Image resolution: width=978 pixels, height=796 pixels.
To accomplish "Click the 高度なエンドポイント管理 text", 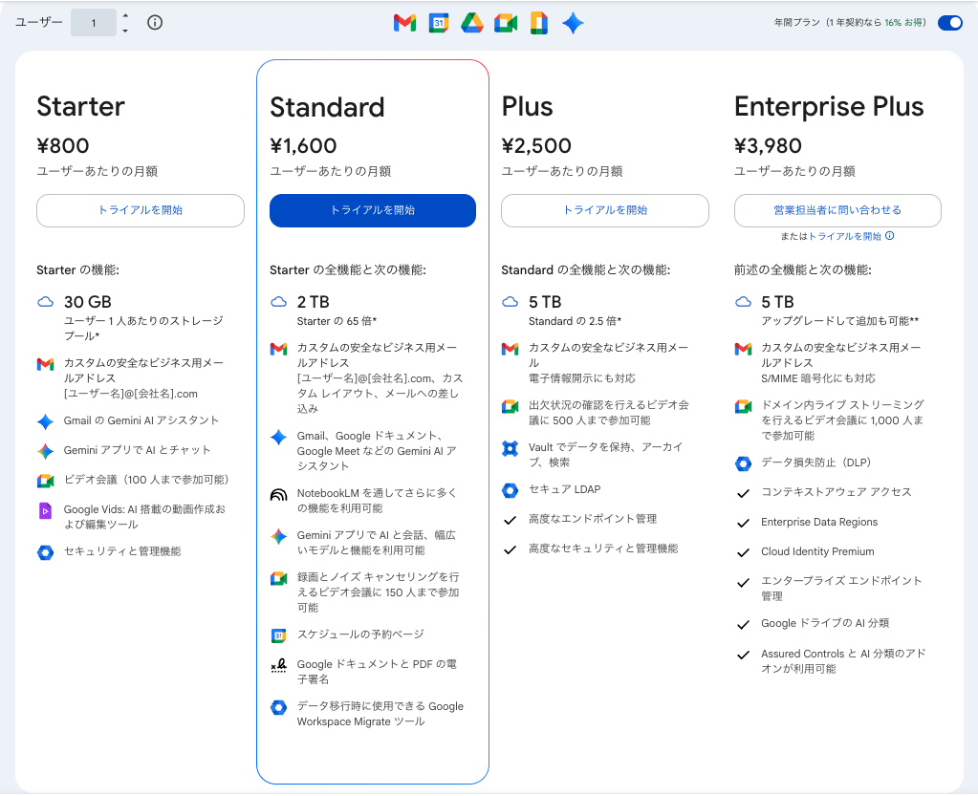I will pyautogui.click(x=593, y=519).
